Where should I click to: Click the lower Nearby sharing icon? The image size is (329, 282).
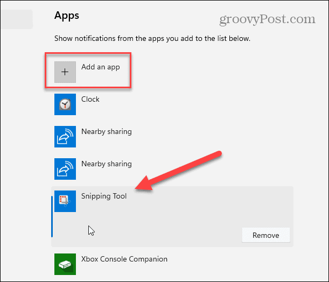[x=65, y=169]
